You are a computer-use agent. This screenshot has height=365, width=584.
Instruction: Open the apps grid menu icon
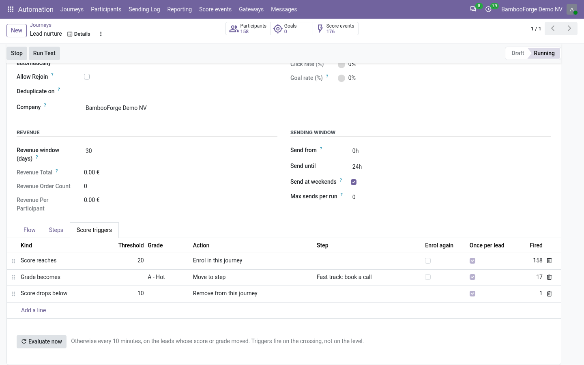click(11, 9)
